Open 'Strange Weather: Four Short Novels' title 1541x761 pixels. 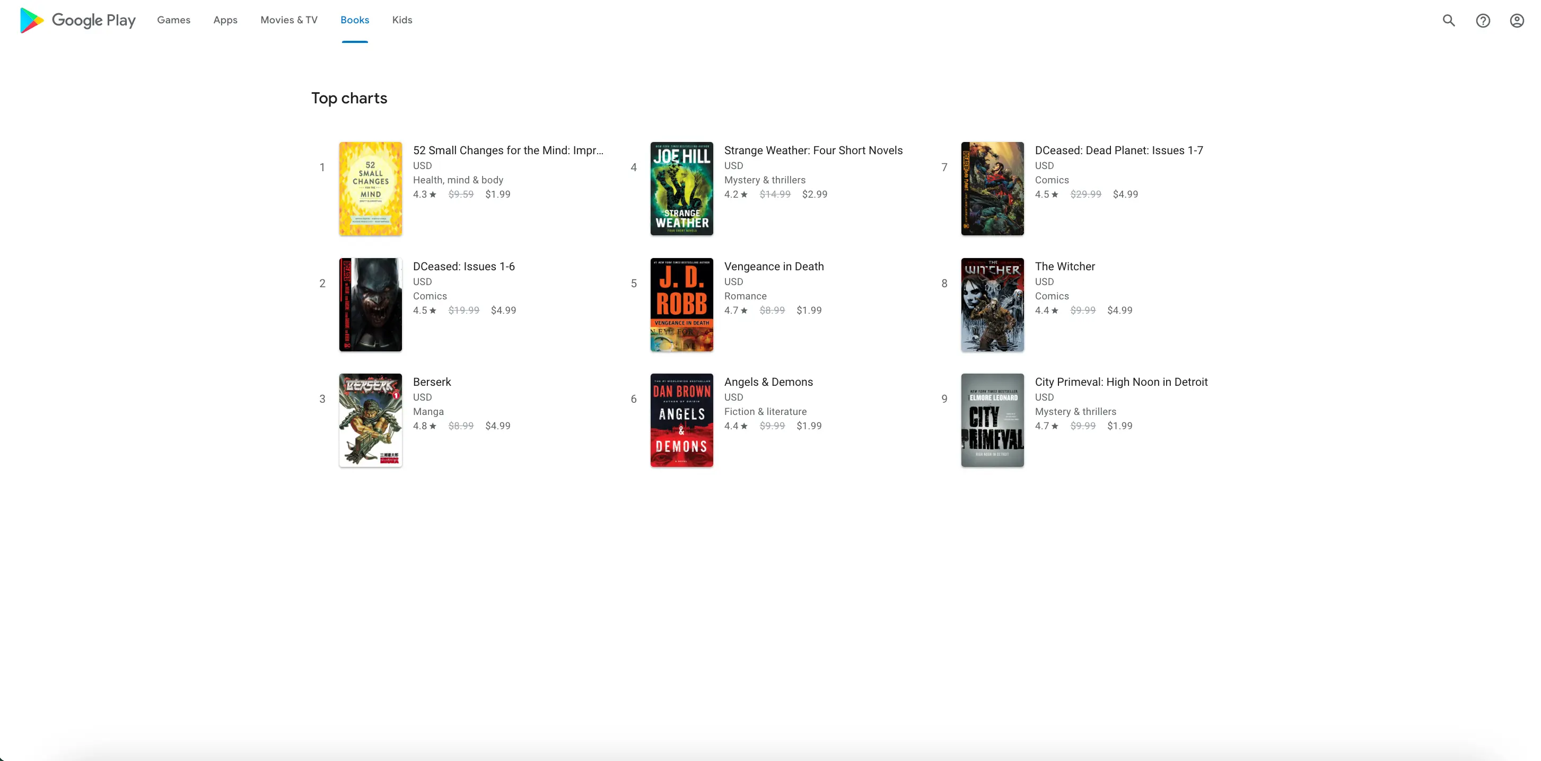pos(813,150)
